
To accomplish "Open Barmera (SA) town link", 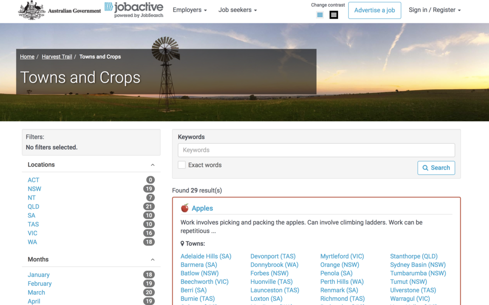I will [x=199, y=264].
